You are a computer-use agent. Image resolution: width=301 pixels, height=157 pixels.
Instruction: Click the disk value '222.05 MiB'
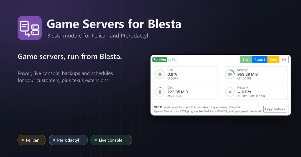[x=178, y=92]
